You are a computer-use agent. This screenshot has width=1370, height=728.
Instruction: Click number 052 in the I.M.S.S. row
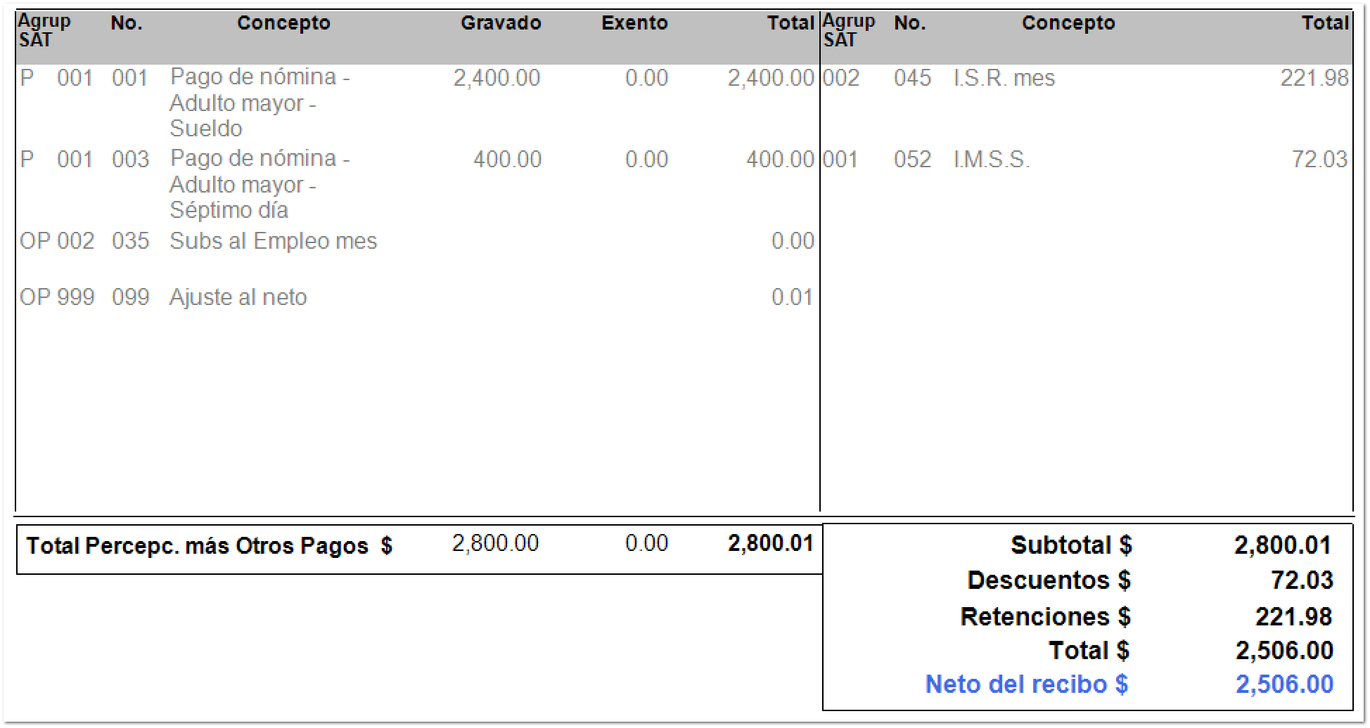click(912, 160)
